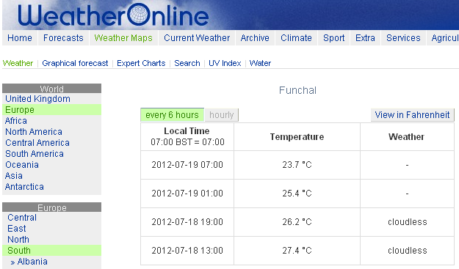This screenshot has height=269, width=459.
Task: Open the Forecasts menu
Action: click(x=63, y=38)
